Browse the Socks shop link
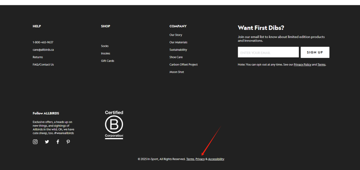Screen dimensions: 360x170 105,46
